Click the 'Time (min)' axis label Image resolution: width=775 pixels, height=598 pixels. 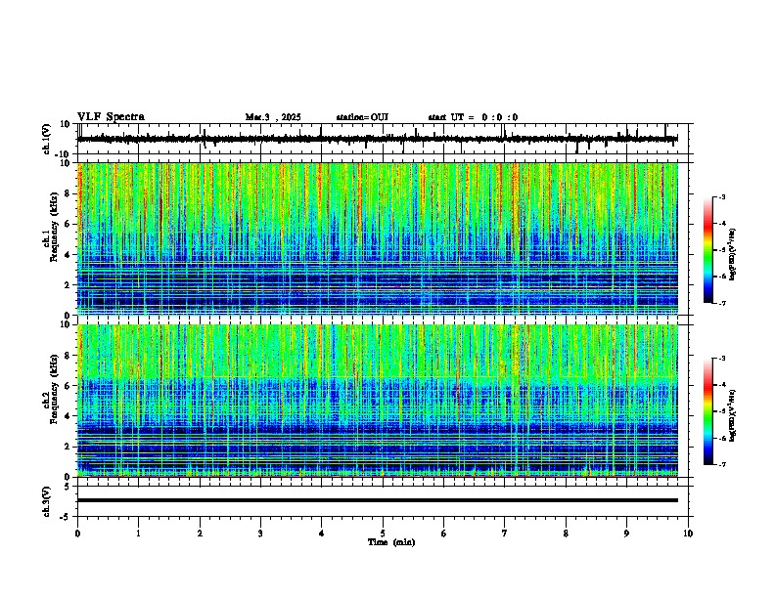[391, 542]
